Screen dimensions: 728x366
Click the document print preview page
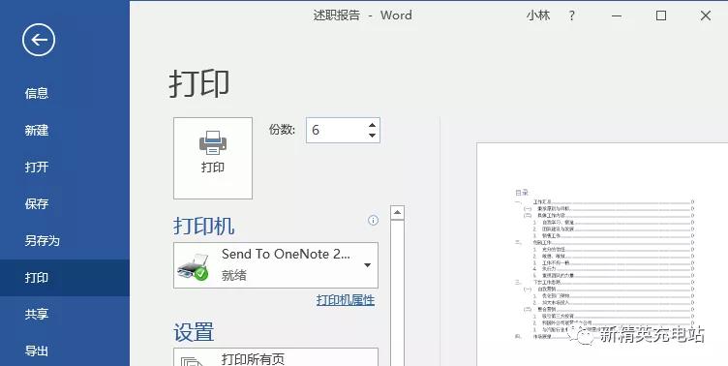pyautogui.click(x=602, y=255)
